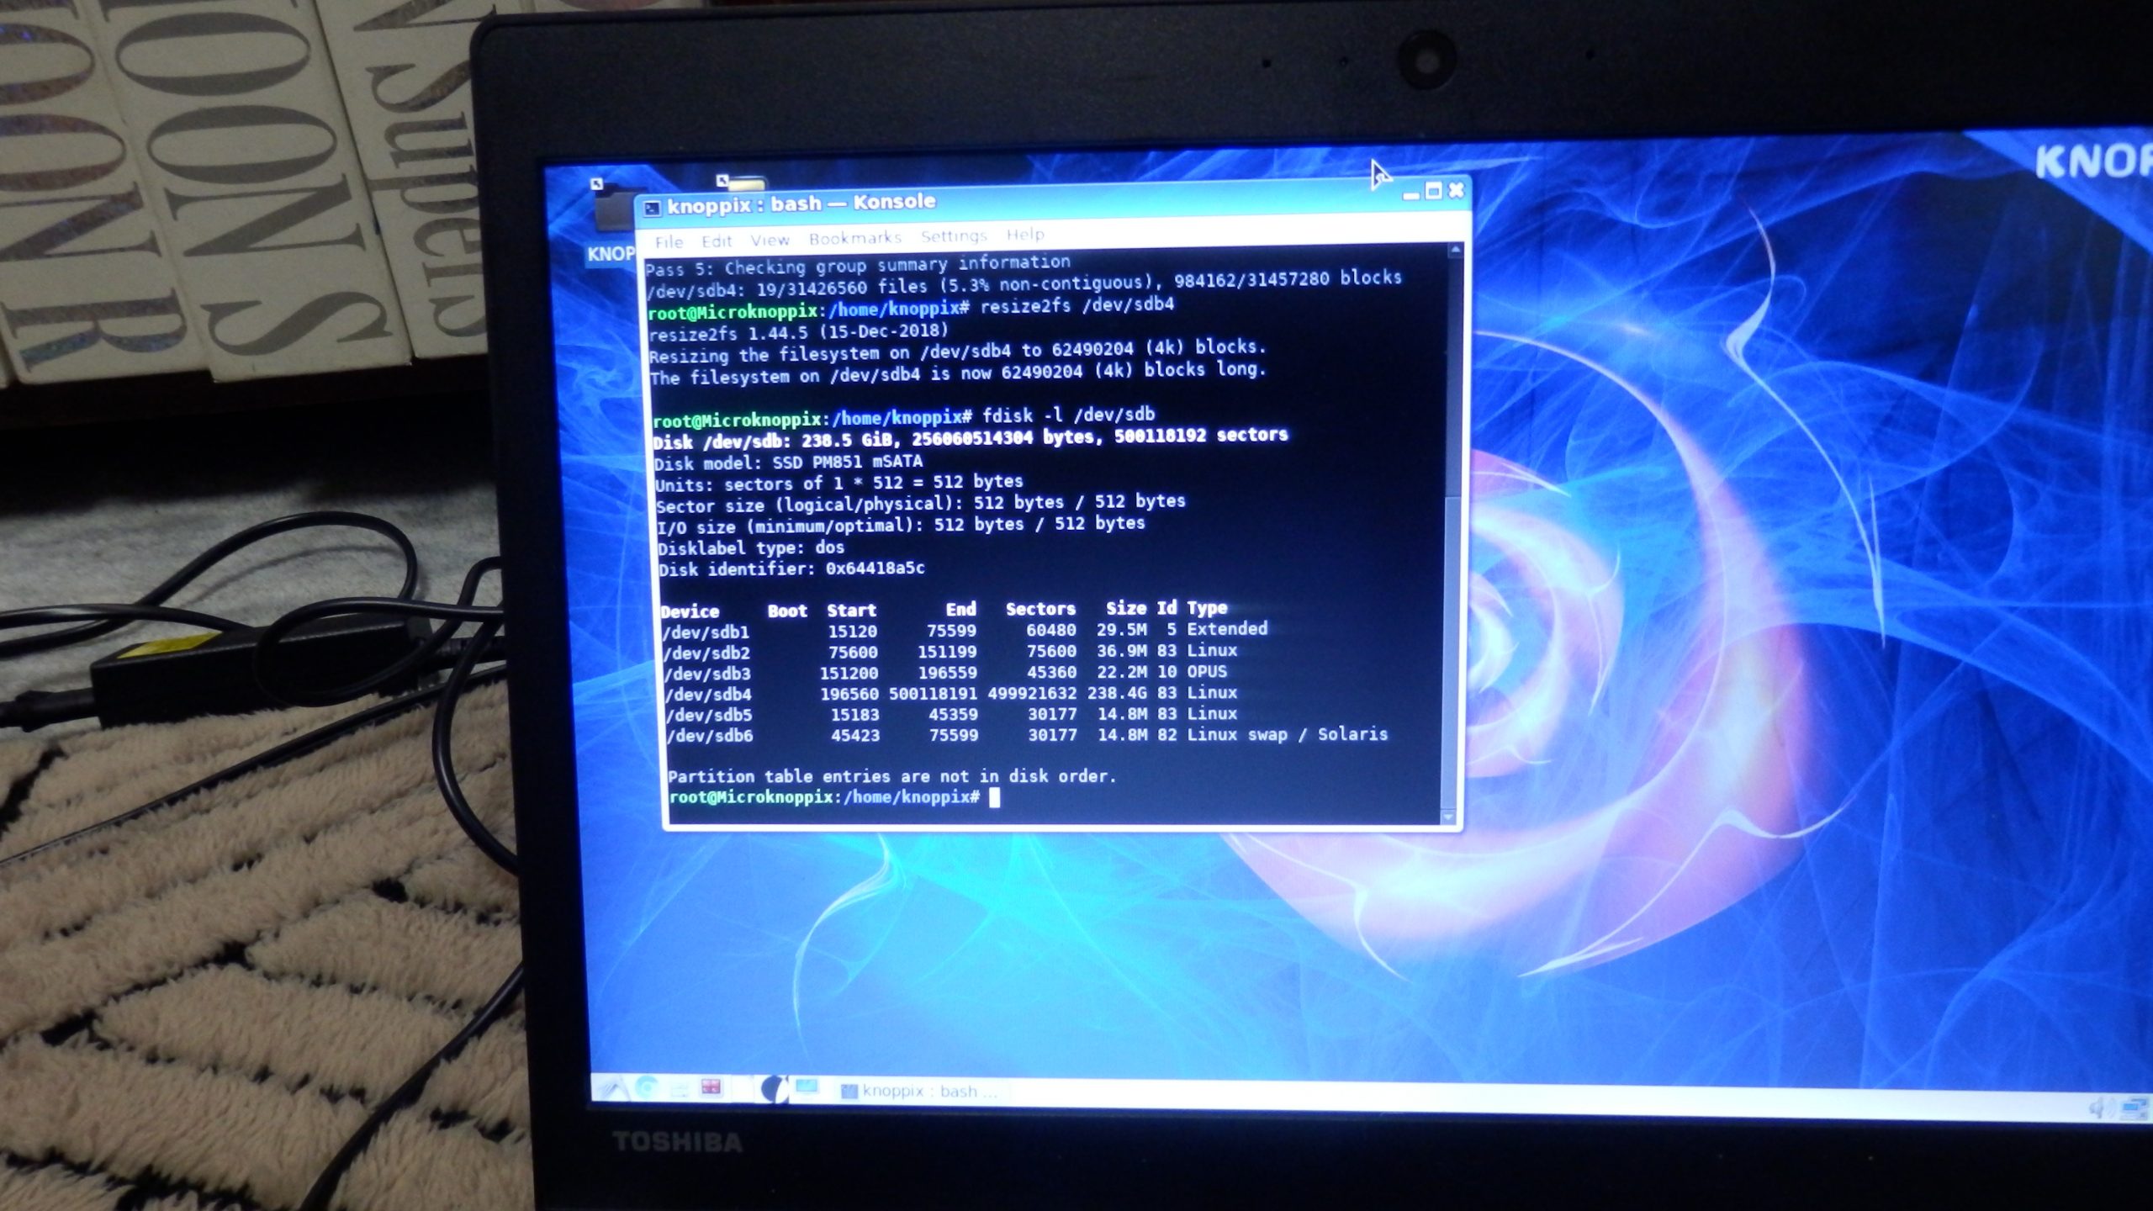This screenshot has width=2153, height=1211.
Task: Click the 'resize2fs /dev/sdb4' command text
Action: click(x=1076, y=305)
